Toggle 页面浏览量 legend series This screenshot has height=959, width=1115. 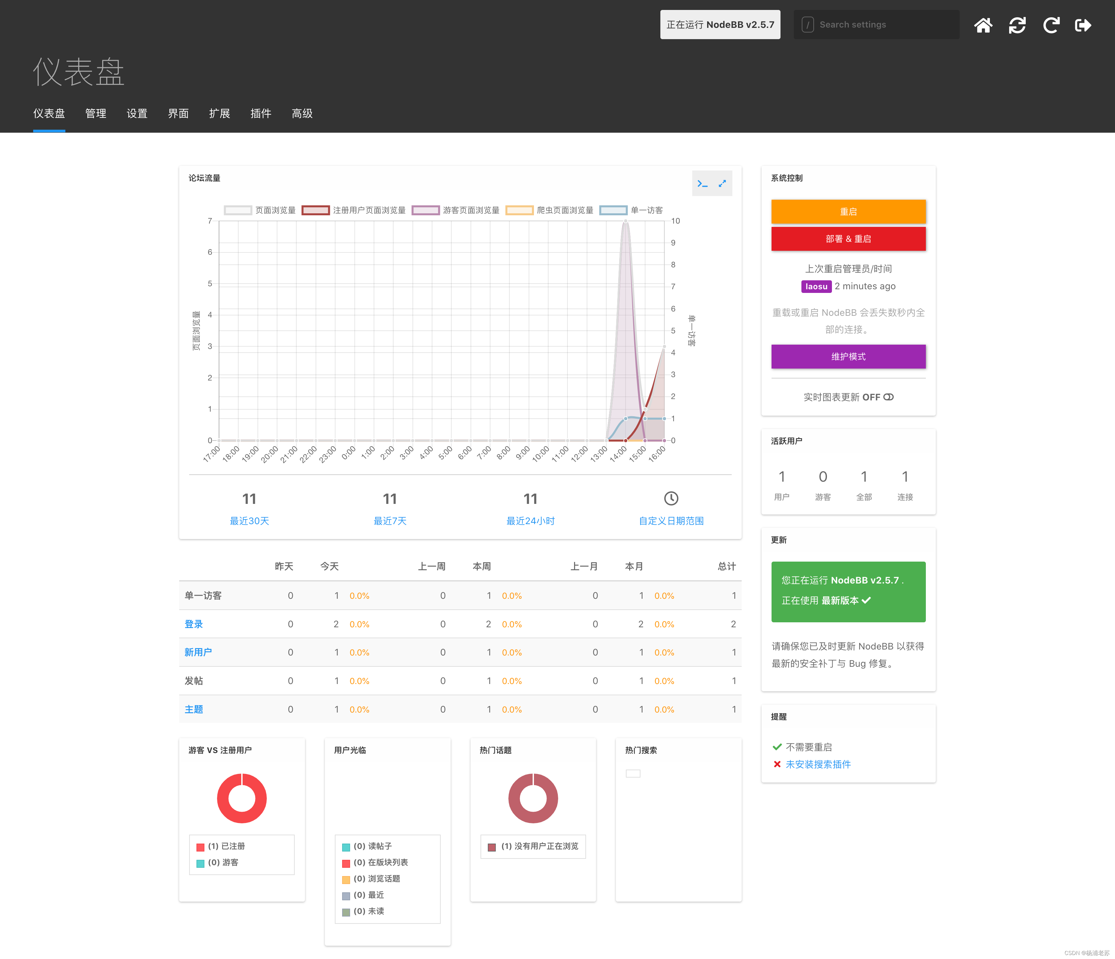tap(260, 210)
